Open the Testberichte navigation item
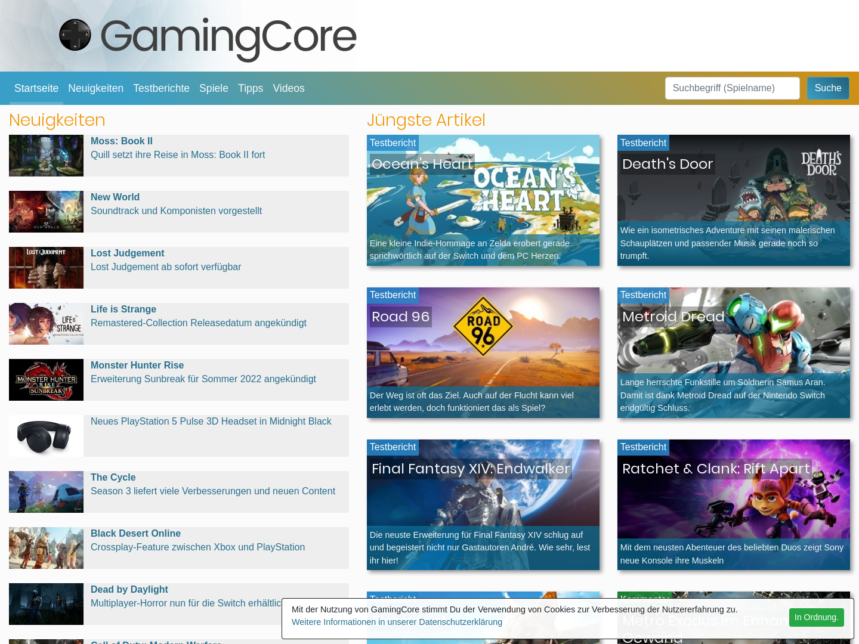Image resolution: width=859 pixels, height=644 pixels. tap(161, 88)
